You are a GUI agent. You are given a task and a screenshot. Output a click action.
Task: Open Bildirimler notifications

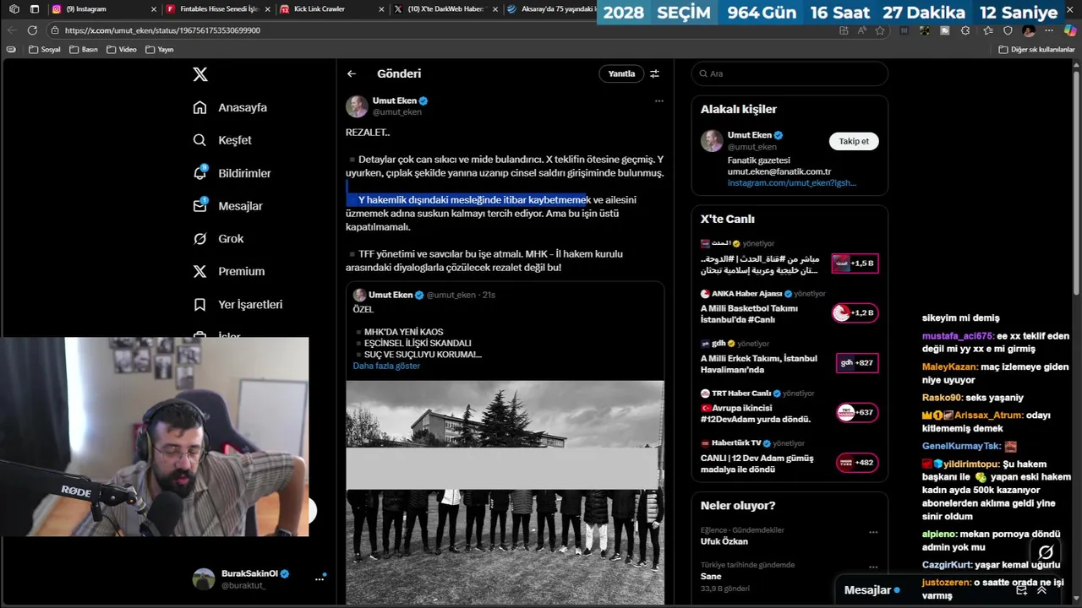(x=232, y=173)
